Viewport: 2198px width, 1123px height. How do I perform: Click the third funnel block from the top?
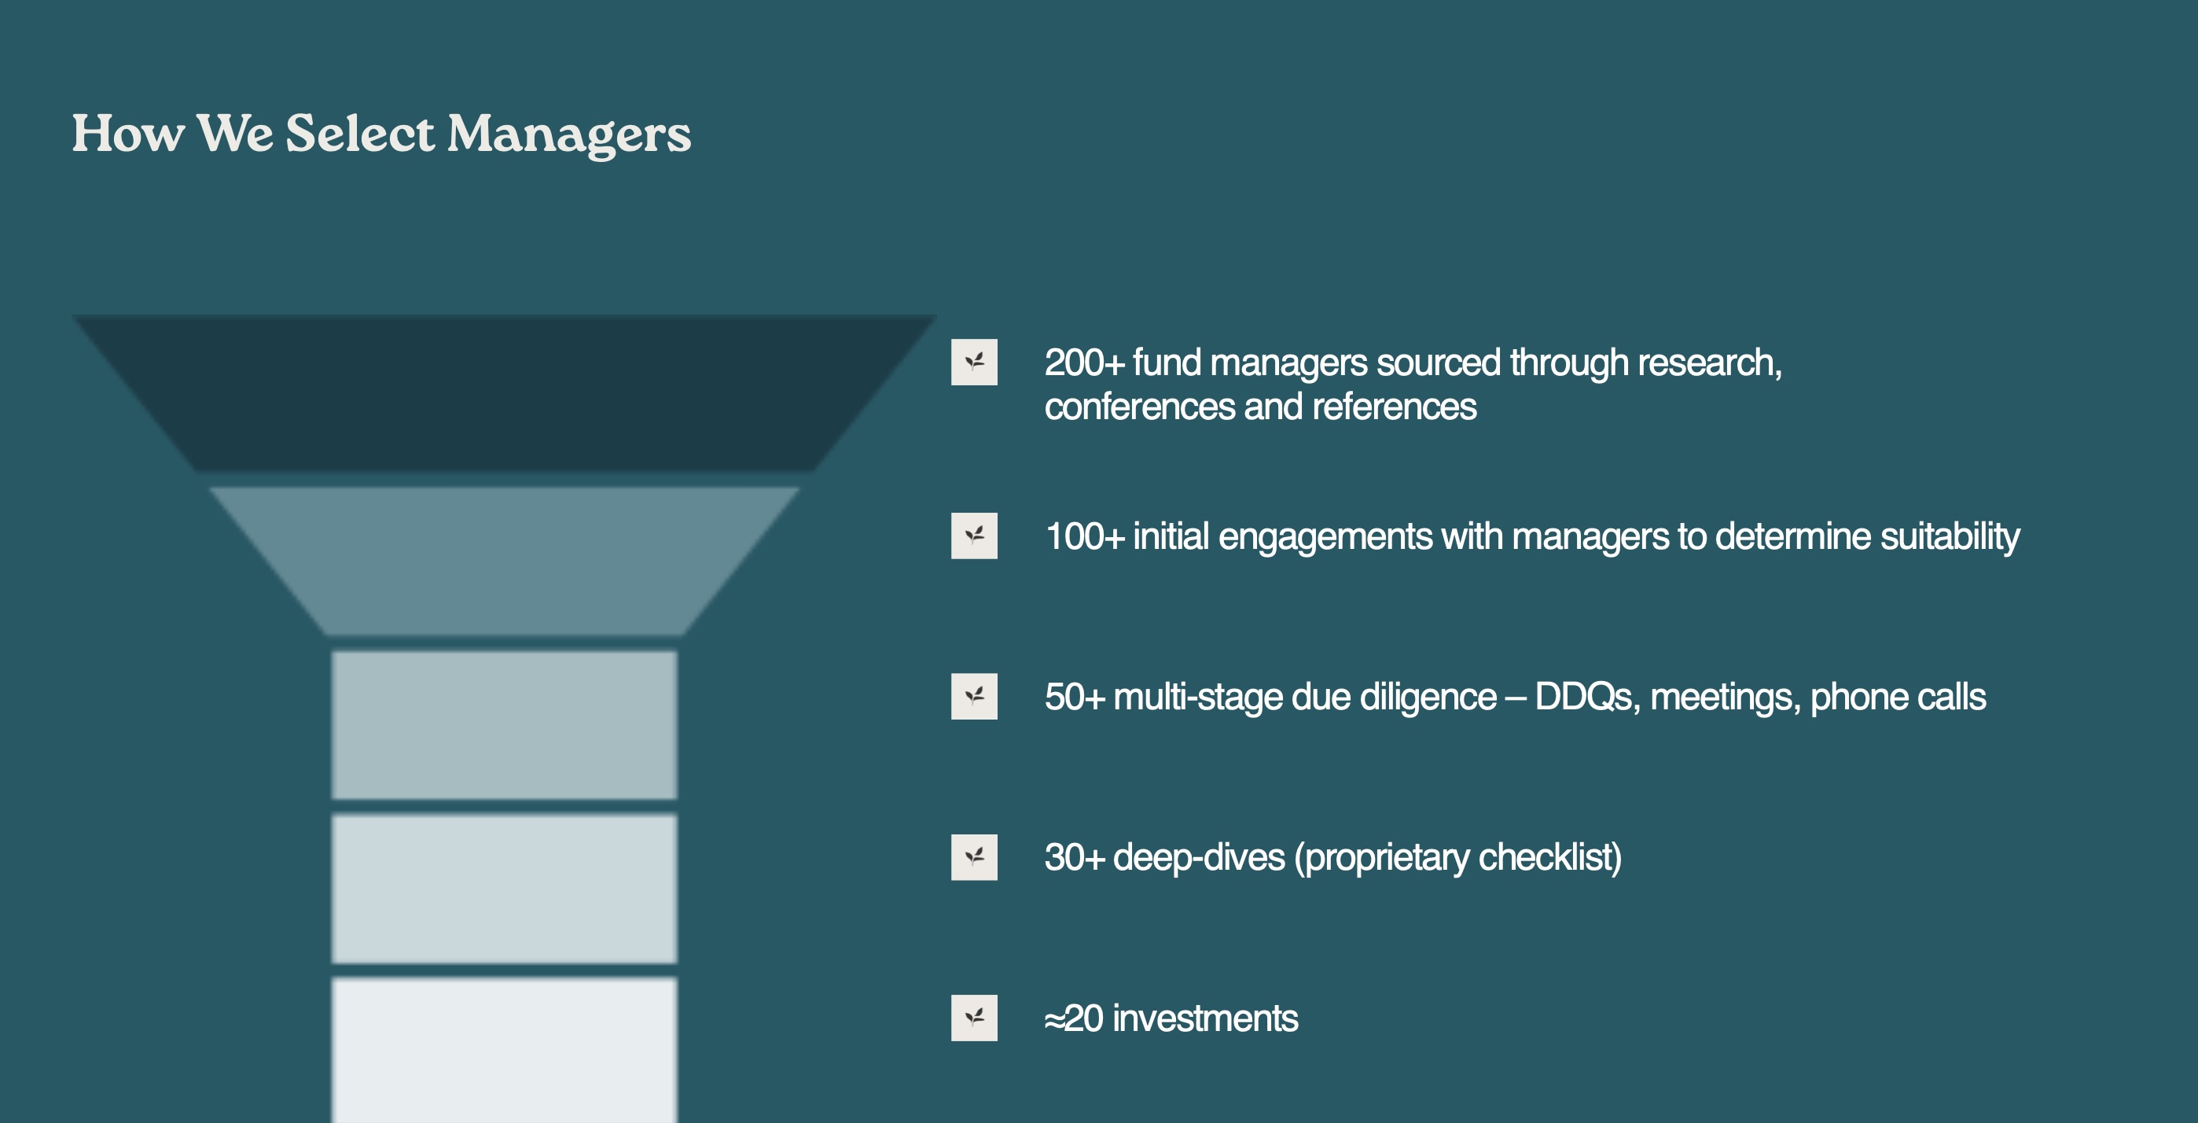(x=503, y=724)
